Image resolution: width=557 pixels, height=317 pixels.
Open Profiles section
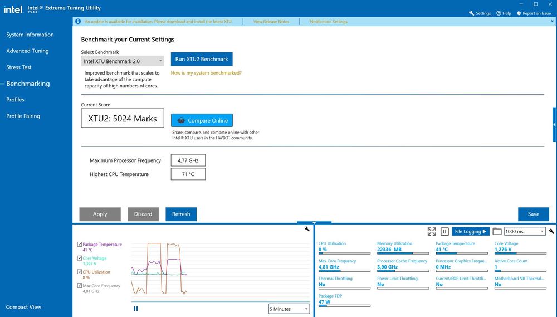tap(15, 100)
